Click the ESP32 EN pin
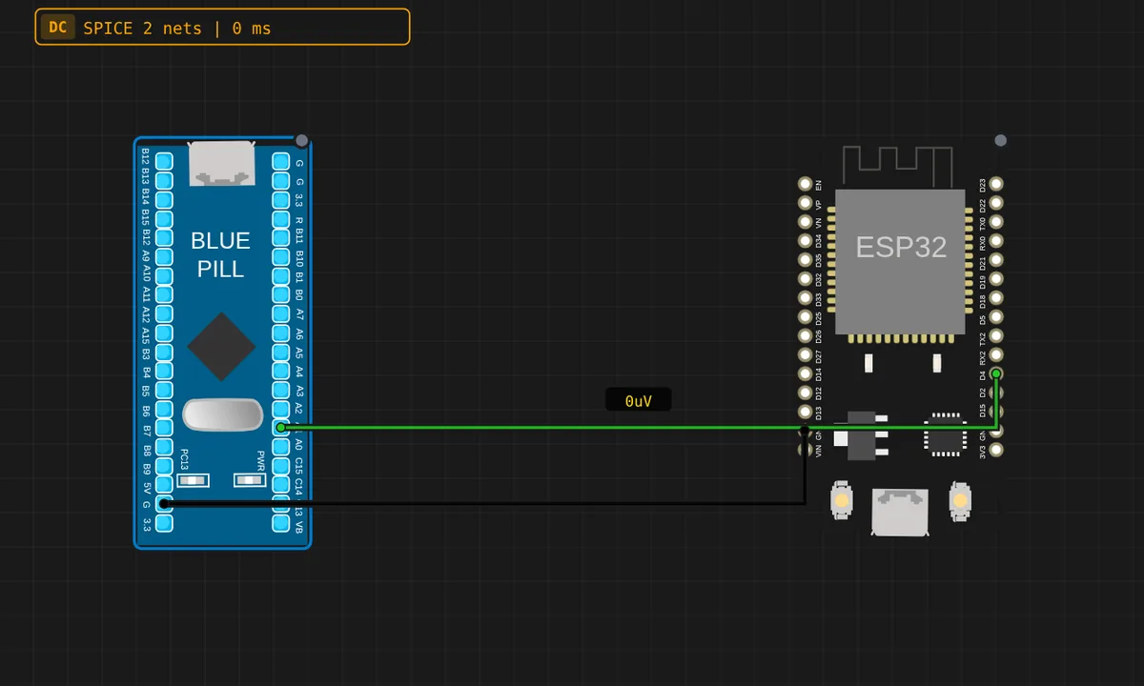This screenshot has height=686, width=1144. 805,183
